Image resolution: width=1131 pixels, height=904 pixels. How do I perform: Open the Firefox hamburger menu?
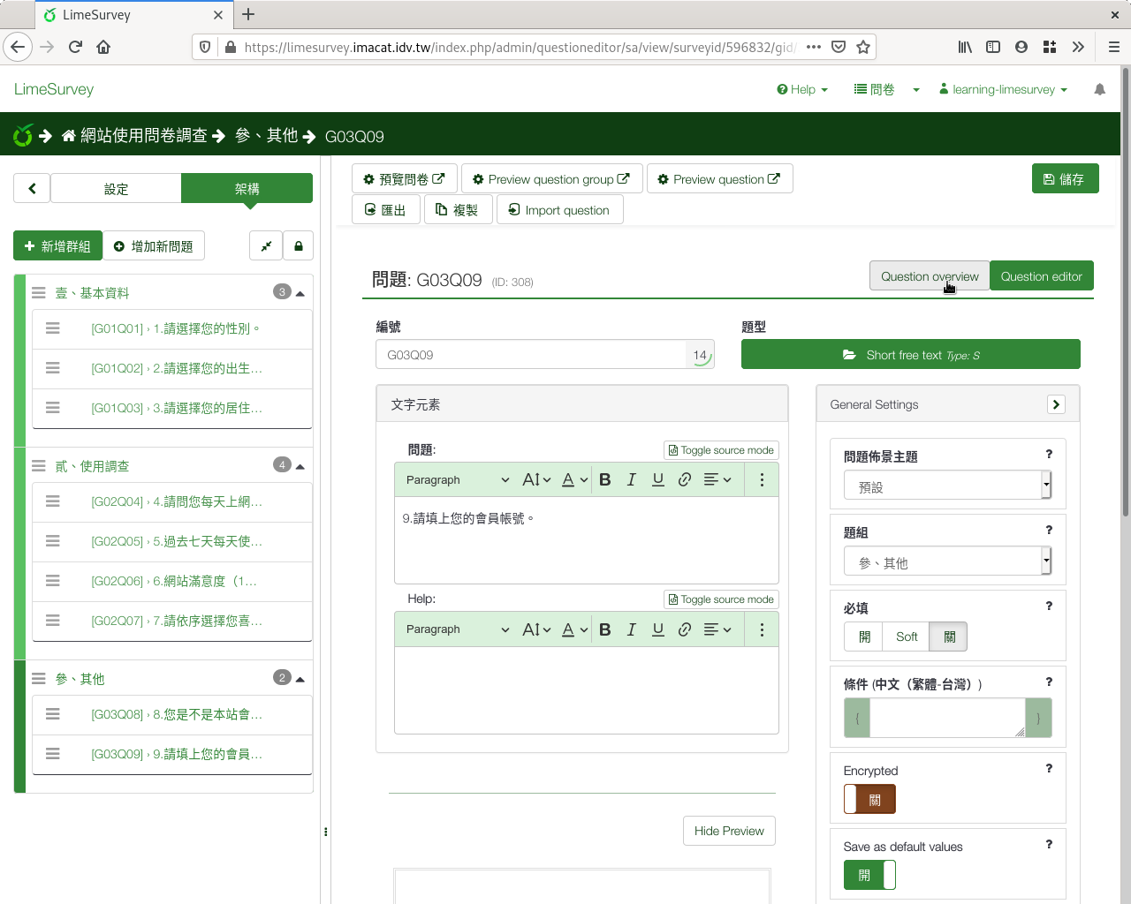tap(1113, 47)
